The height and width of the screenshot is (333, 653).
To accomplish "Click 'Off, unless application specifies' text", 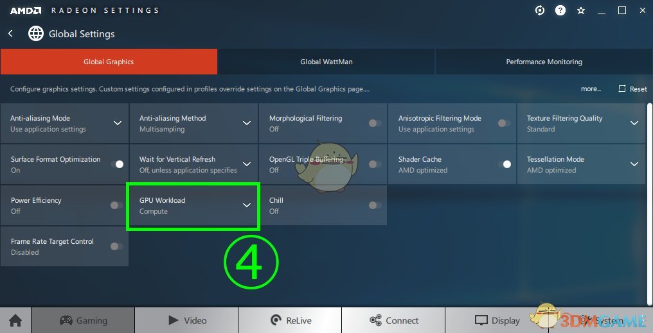I will coord(188,170).
